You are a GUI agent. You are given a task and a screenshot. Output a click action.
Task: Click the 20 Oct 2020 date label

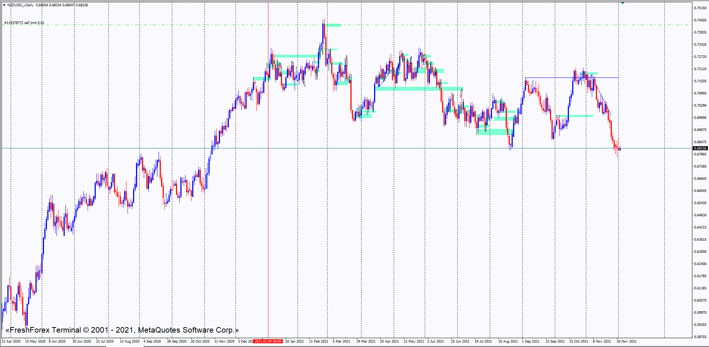coord(200,341)
